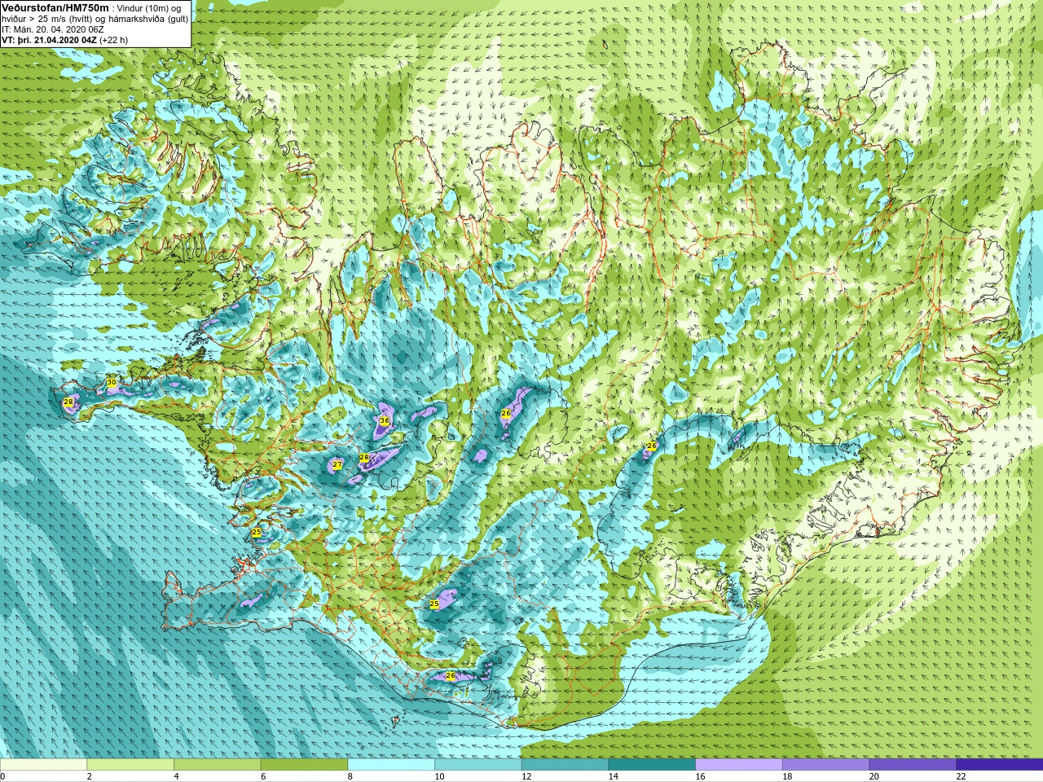Screen dimensions: 1043x782
Task: Click the legend scale number "16"
Action: click(x=700, y=777)
